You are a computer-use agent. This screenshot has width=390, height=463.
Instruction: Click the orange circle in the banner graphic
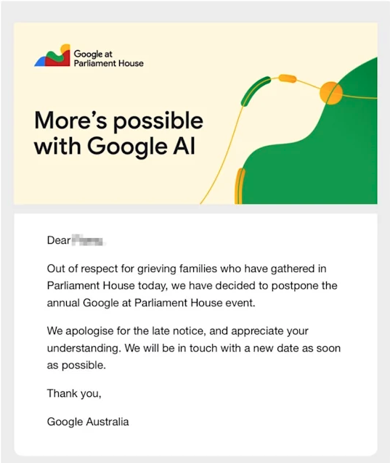(331, 93)
